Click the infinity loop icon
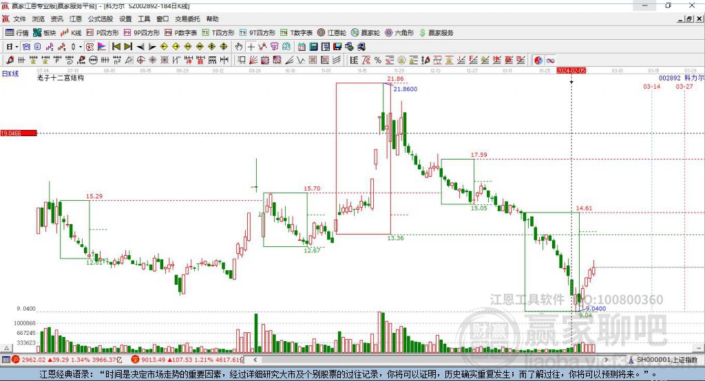Image resolution: width=705 pixels, height=381 pixels. (550, 61)
